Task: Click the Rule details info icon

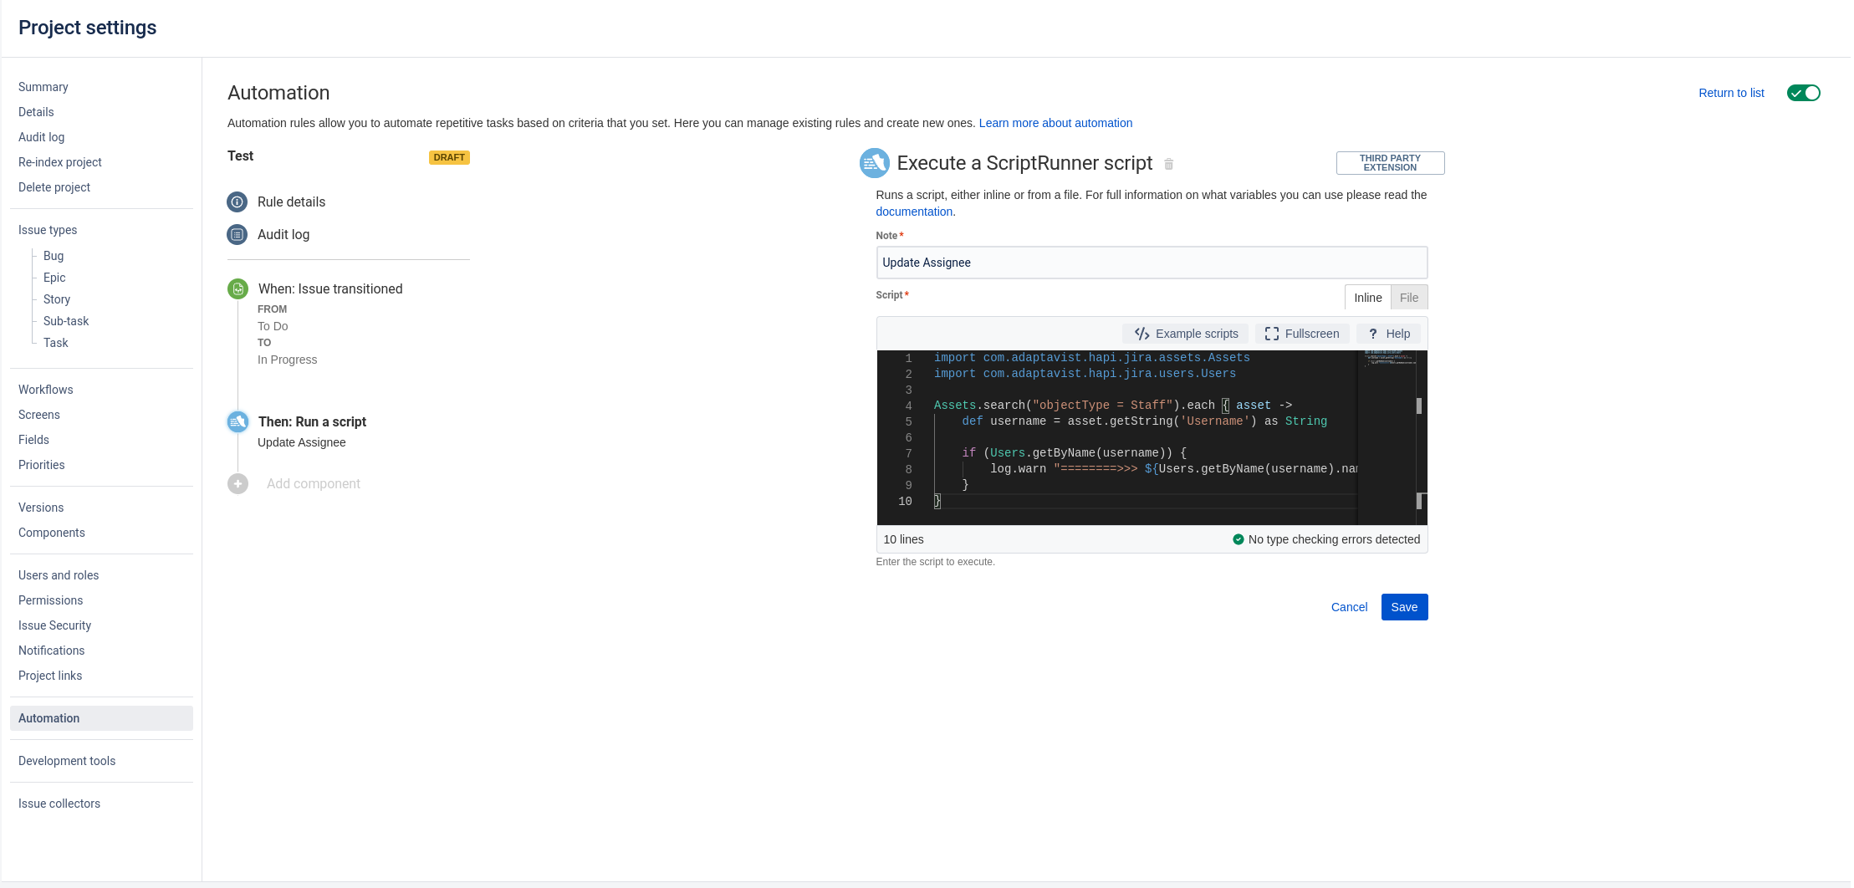Action: click(x=237, y=202)
